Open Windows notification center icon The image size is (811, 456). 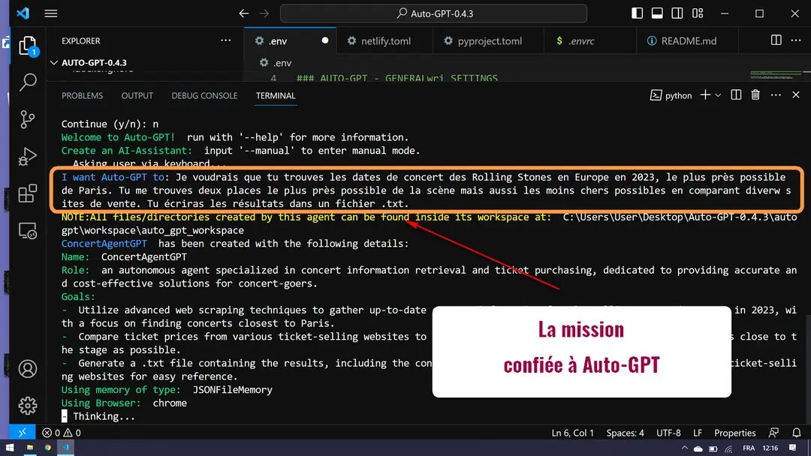tap(793, 448)
